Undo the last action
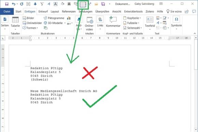This screenshot has height=132, width=198. [13, 4]
